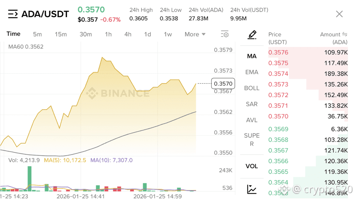Click the 24h High value 0.3605
Image resolution: width=356 pixels, height=200 pixels.
tap(139, 18)
